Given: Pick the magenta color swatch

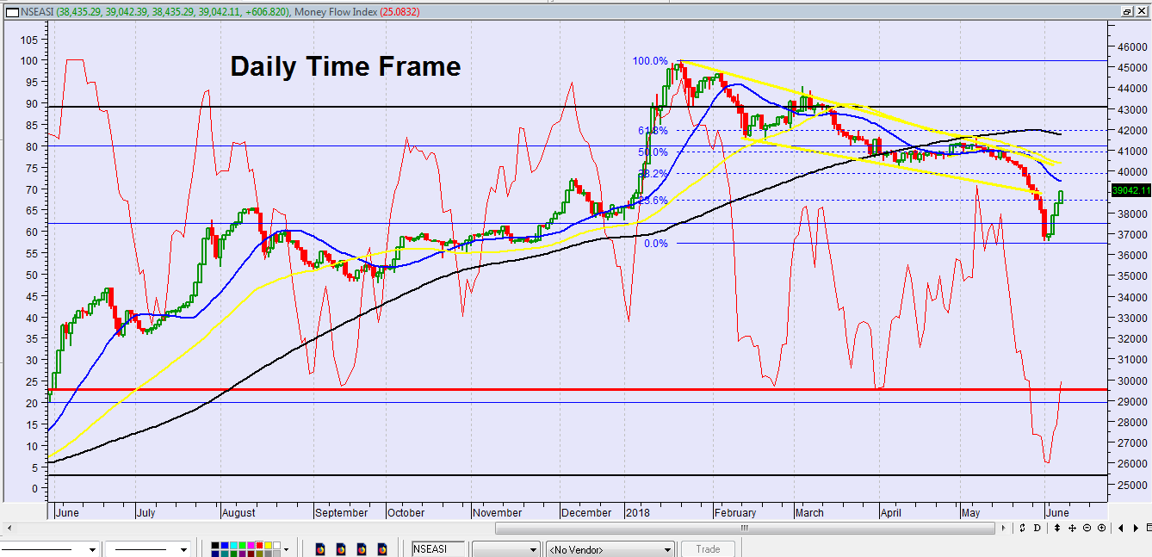Looking at the screenshot, I should [x=251, y=546].
